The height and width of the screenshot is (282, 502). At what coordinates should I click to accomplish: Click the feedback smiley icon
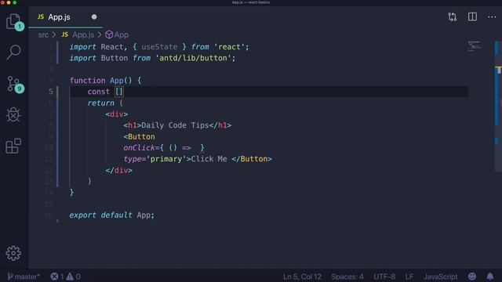point(472,277)
